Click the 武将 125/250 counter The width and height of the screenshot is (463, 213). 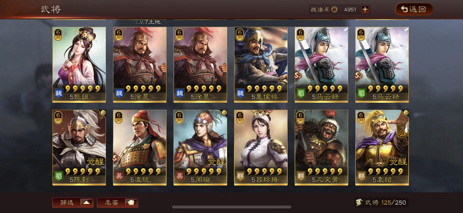[x=381, y=202]
